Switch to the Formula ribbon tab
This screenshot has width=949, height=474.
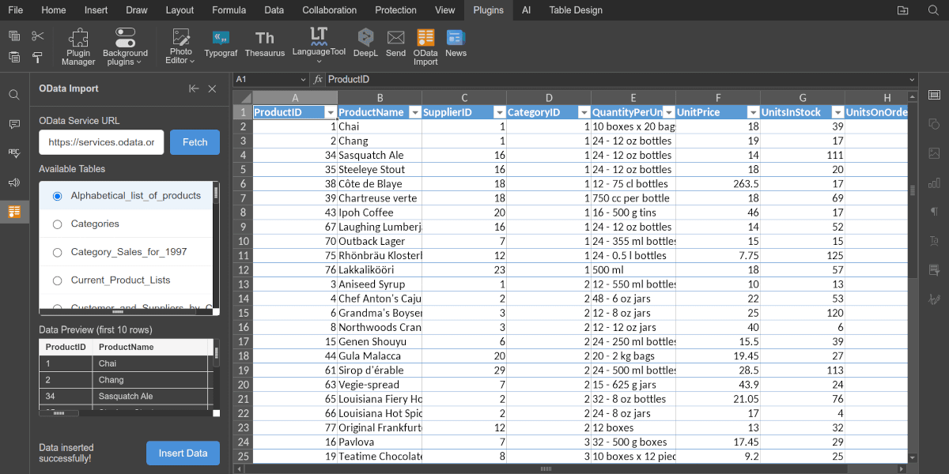229,10
